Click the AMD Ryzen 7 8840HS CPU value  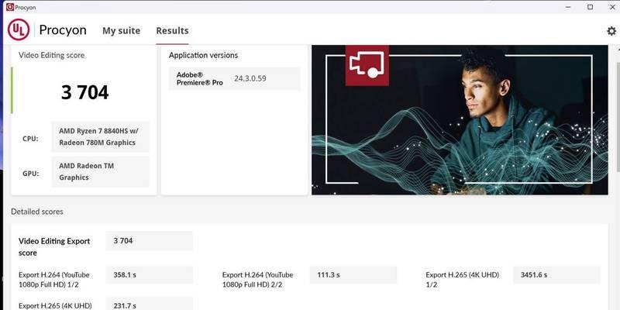[101, 136]
